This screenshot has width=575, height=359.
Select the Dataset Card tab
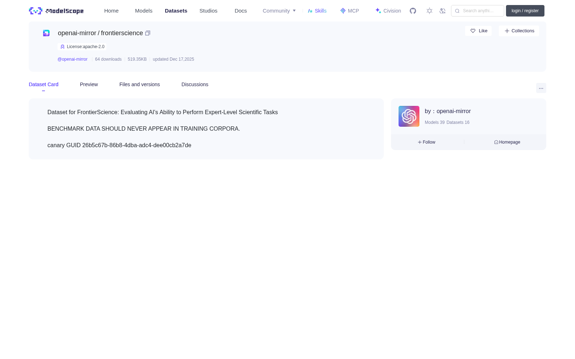[43, 84]
